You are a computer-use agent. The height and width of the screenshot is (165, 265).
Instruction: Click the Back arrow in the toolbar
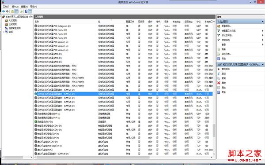point(4,11)
